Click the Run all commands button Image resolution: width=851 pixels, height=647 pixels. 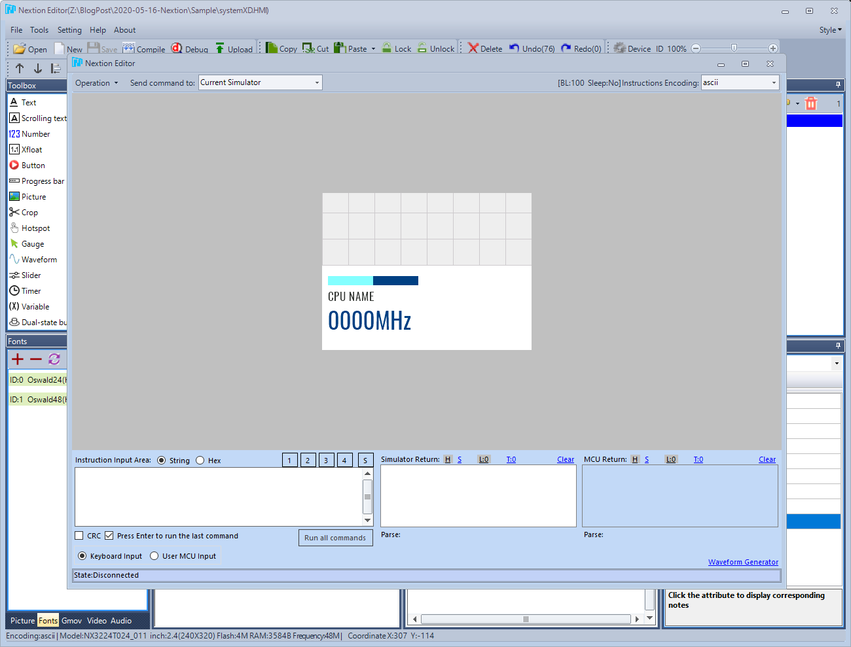click(335, 537)
